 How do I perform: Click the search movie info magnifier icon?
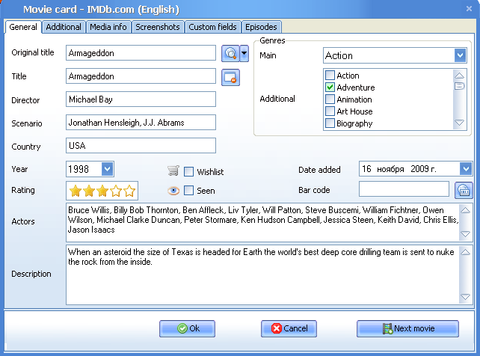(230, 54)
